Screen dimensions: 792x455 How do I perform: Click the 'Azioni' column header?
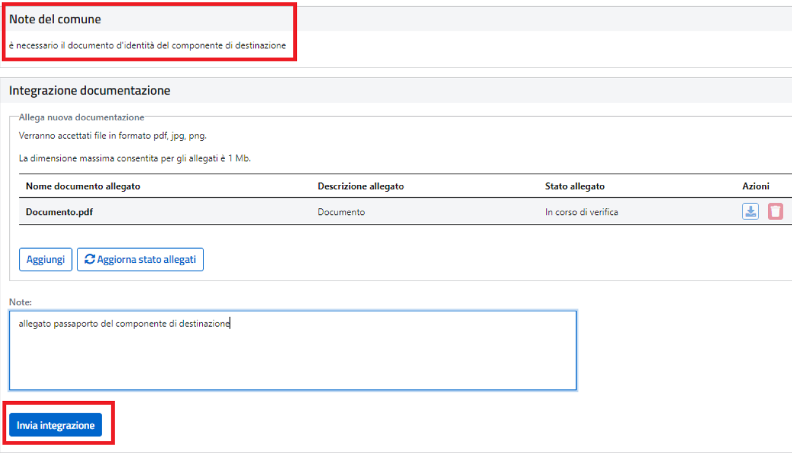[754, 186]
